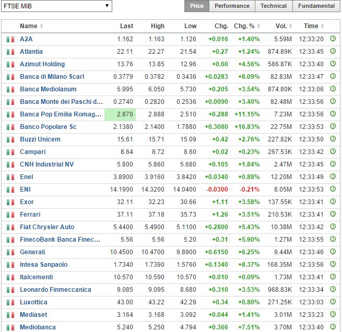The width and height of the screenshot is (342, 332).
Task: Click the clock icon in Buzzi Unicem row
Action: click(x=333, y=139)
